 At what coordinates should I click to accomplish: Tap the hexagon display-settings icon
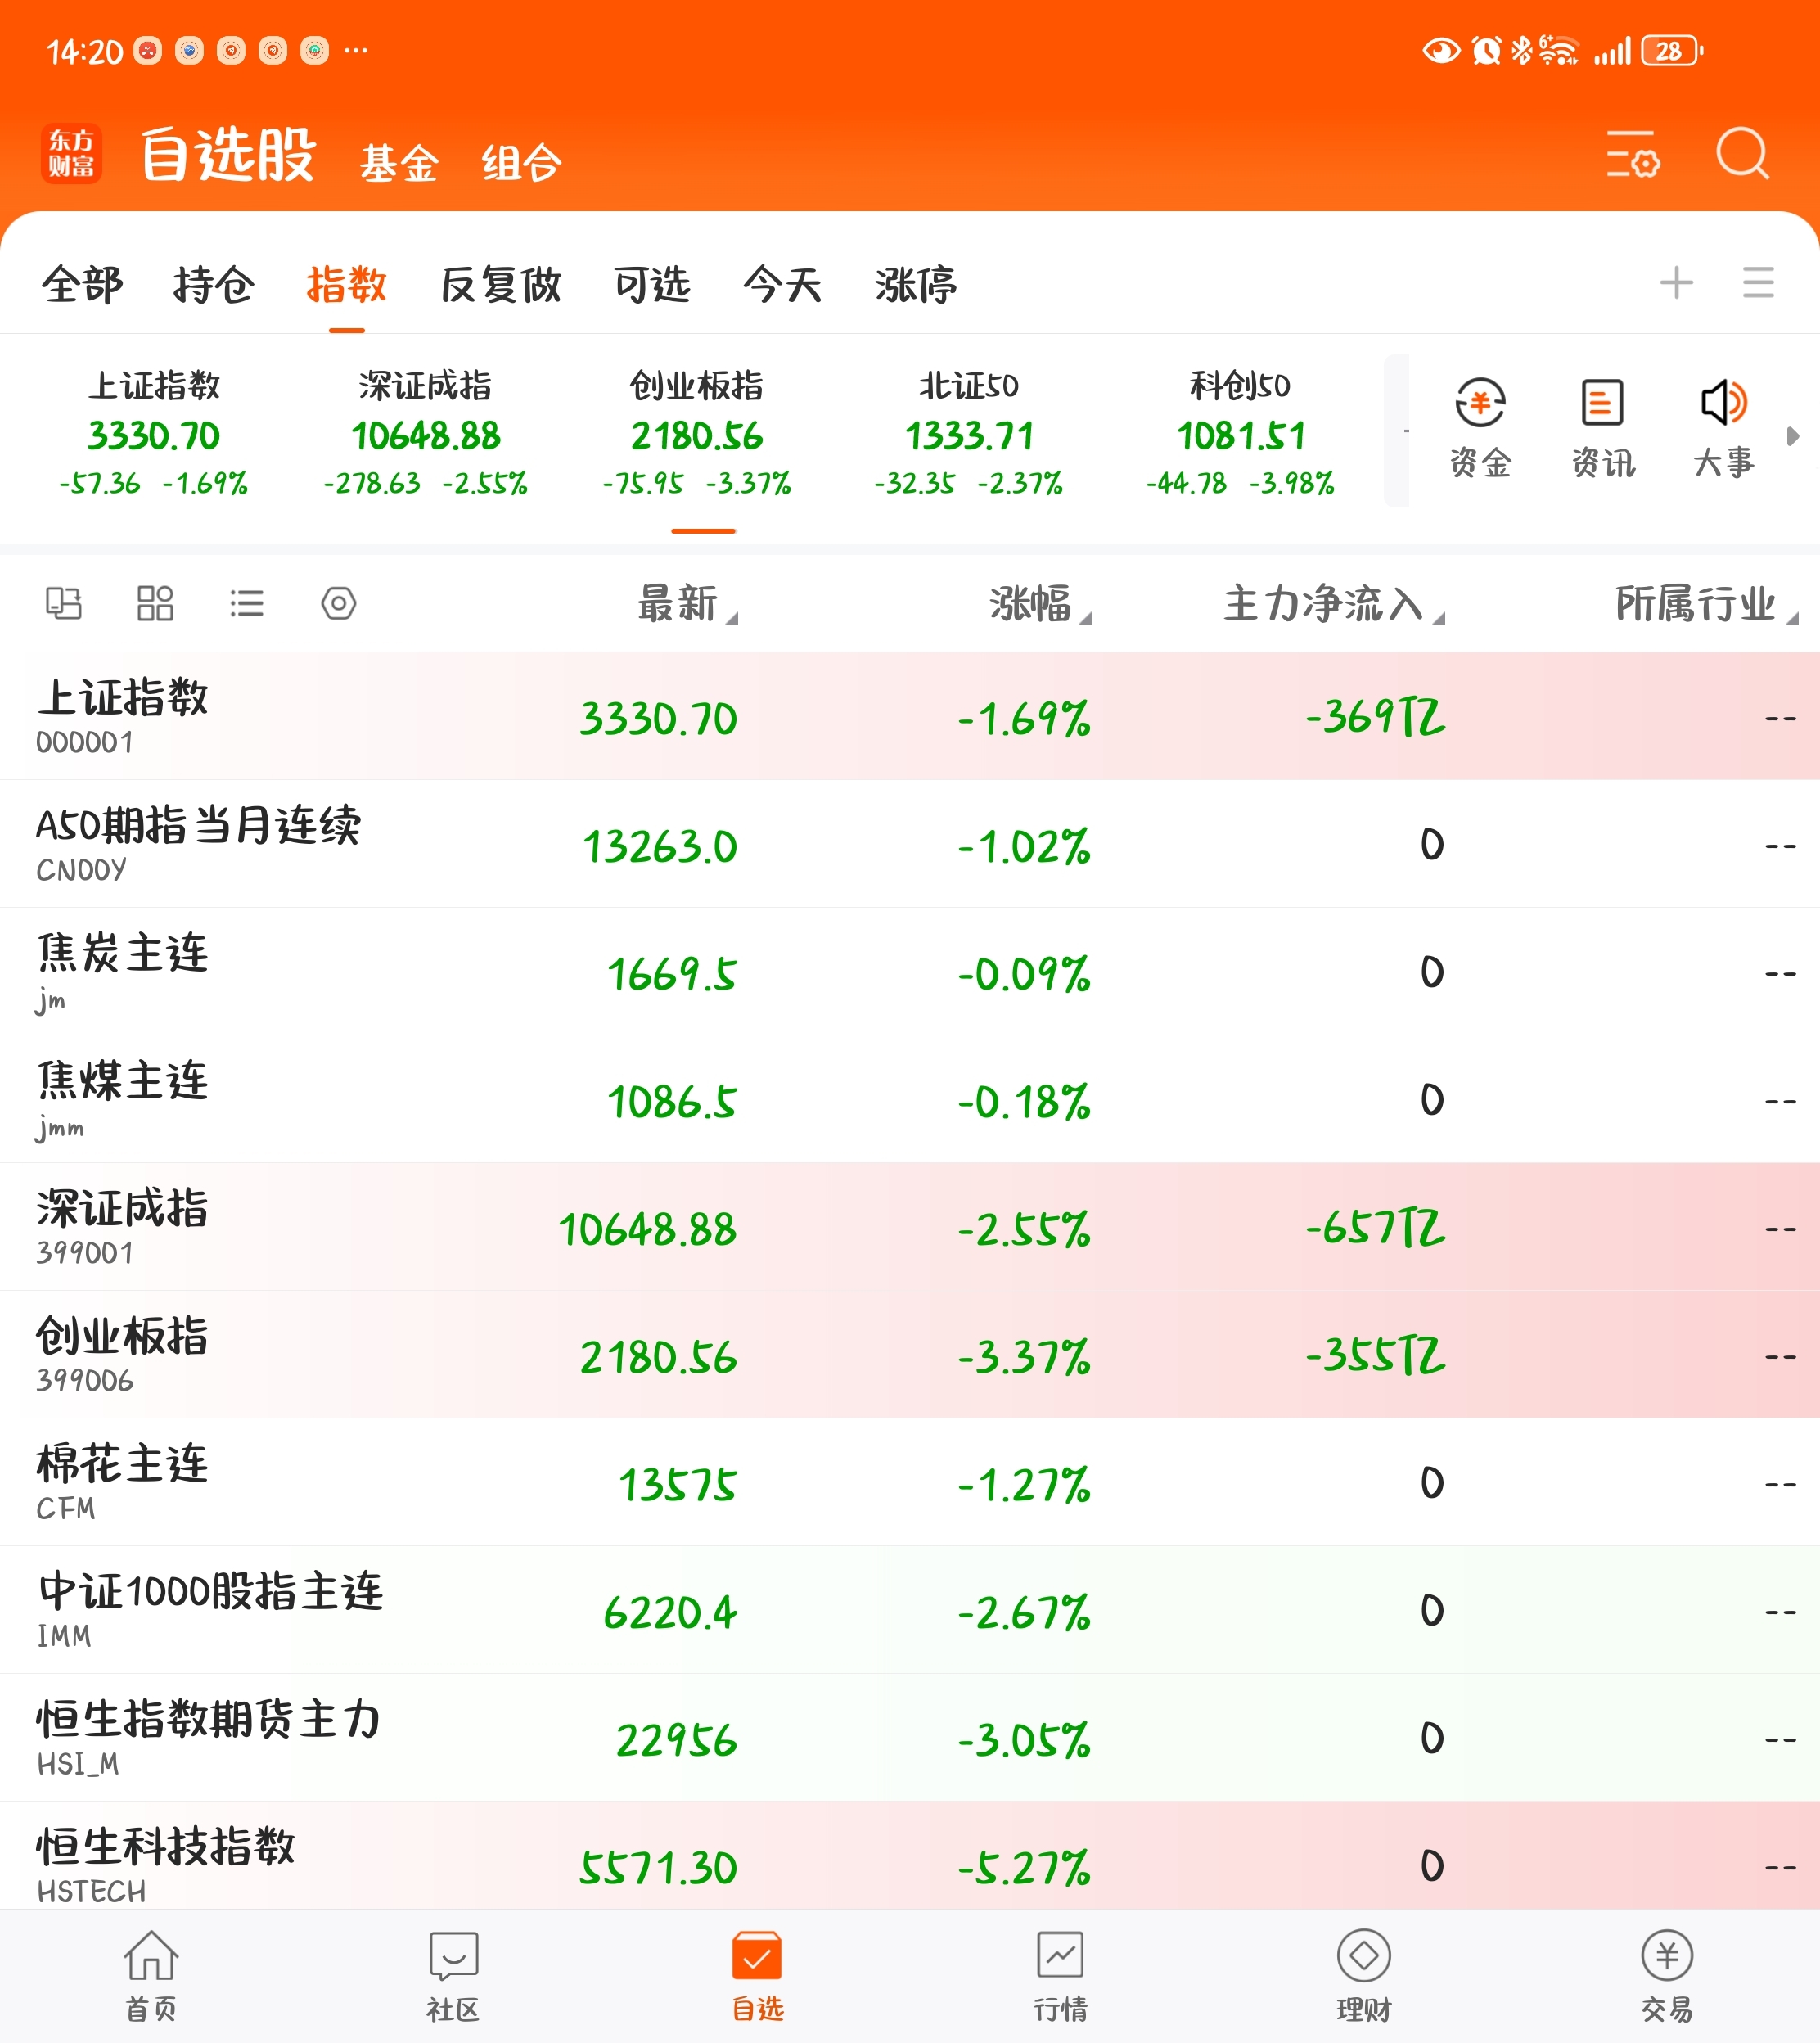click(338, 603)
